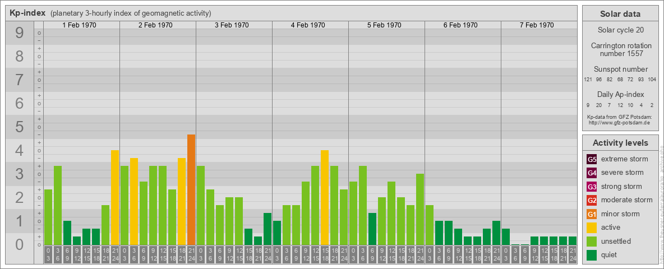Click the Carrington rotation number 1557 text
This screenshot has width=664, height=269.
point(621,49)
